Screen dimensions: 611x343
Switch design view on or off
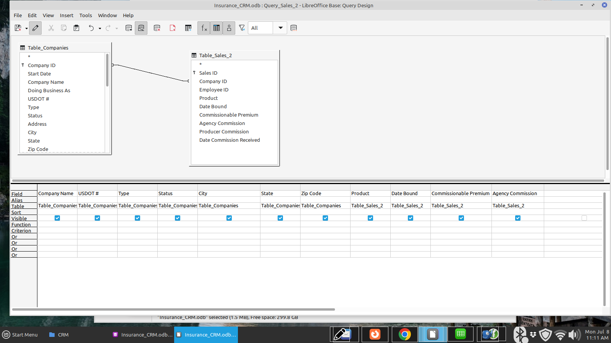point(141,28)
